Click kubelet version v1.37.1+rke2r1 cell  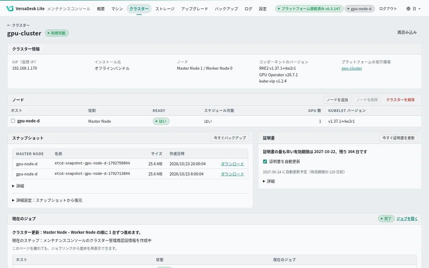342,121
